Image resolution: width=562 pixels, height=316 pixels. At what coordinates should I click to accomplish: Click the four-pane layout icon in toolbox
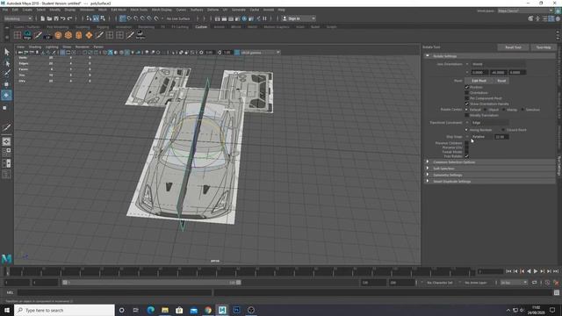pyautogui.click(x=6, y=152)
